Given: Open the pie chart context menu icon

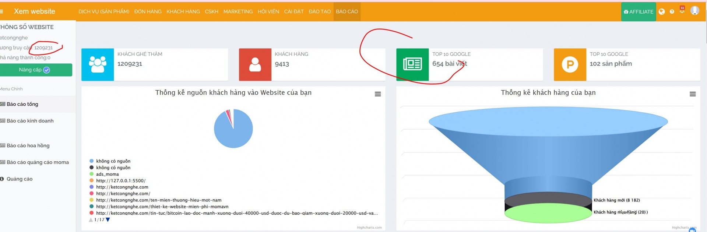Looking at the screenshot, I should pos(378,94).
